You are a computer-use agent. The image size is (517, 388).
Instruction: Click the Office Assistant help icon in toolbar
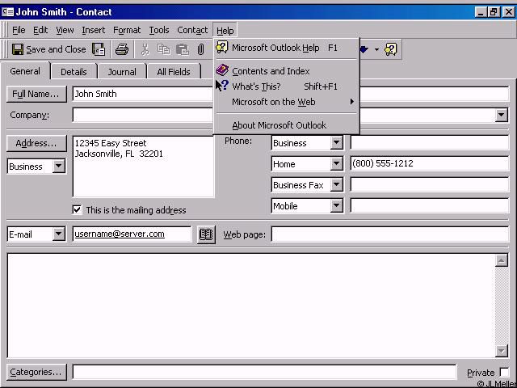391,49
